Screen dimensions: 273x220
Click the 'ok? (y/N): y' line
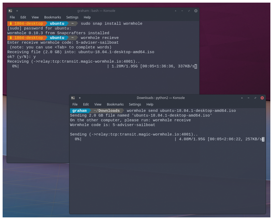tap(21, 57)
